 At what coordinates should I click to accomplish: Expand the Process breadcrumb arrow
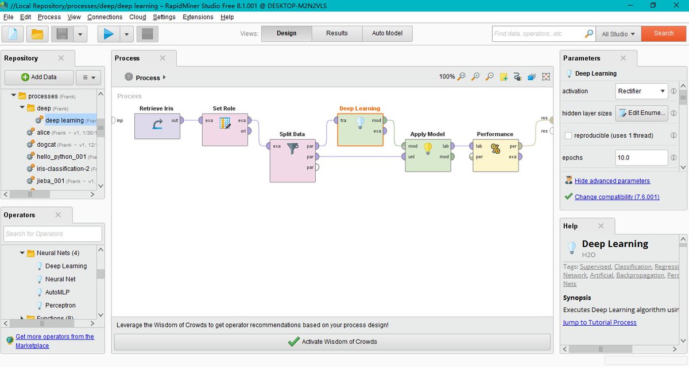(164, 77)
